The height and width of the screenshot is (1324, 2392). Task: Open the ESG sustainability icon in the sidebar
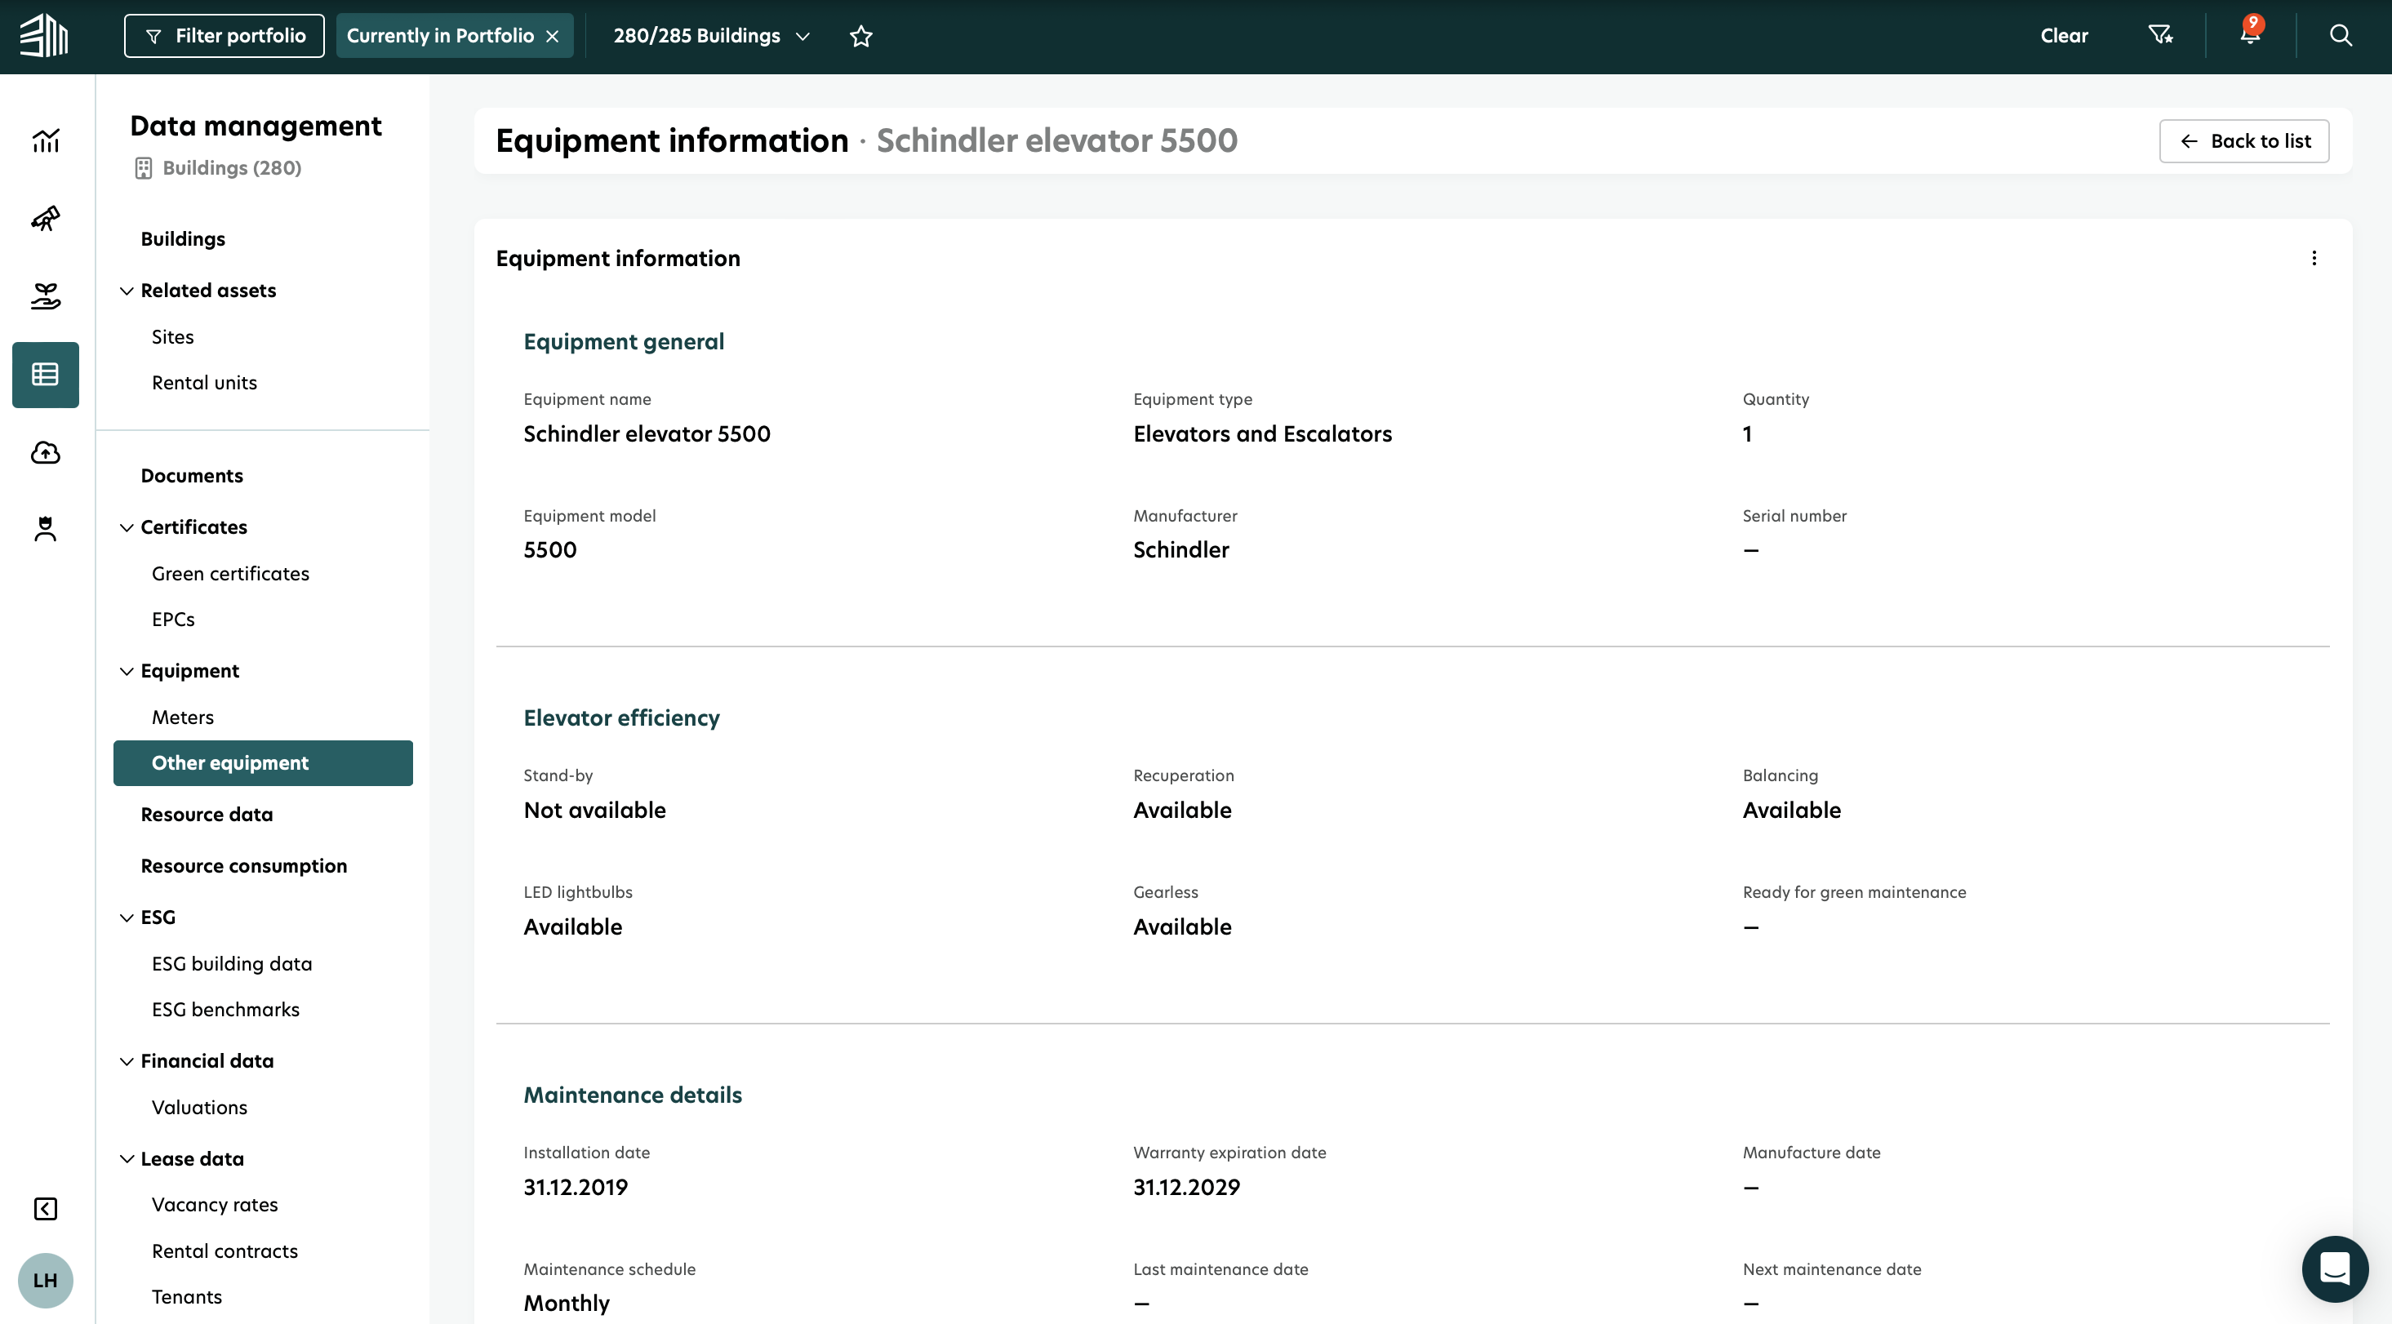click(45, 296)
